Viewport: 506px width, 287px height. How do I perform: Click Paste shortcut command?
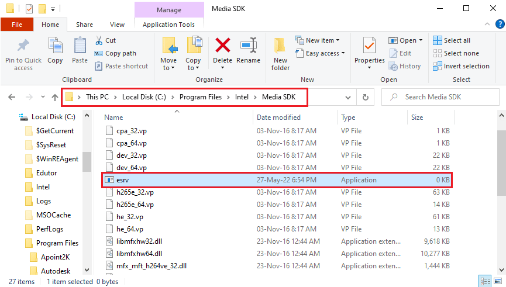click(121, 66)
